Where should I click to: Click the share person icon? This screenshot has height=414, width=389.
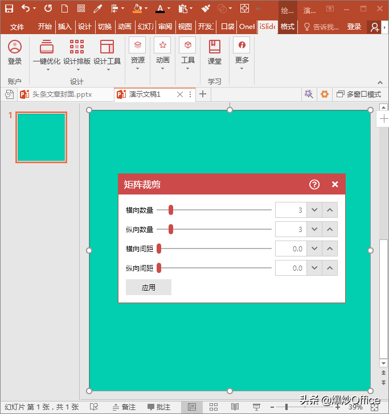pos(374,27)
